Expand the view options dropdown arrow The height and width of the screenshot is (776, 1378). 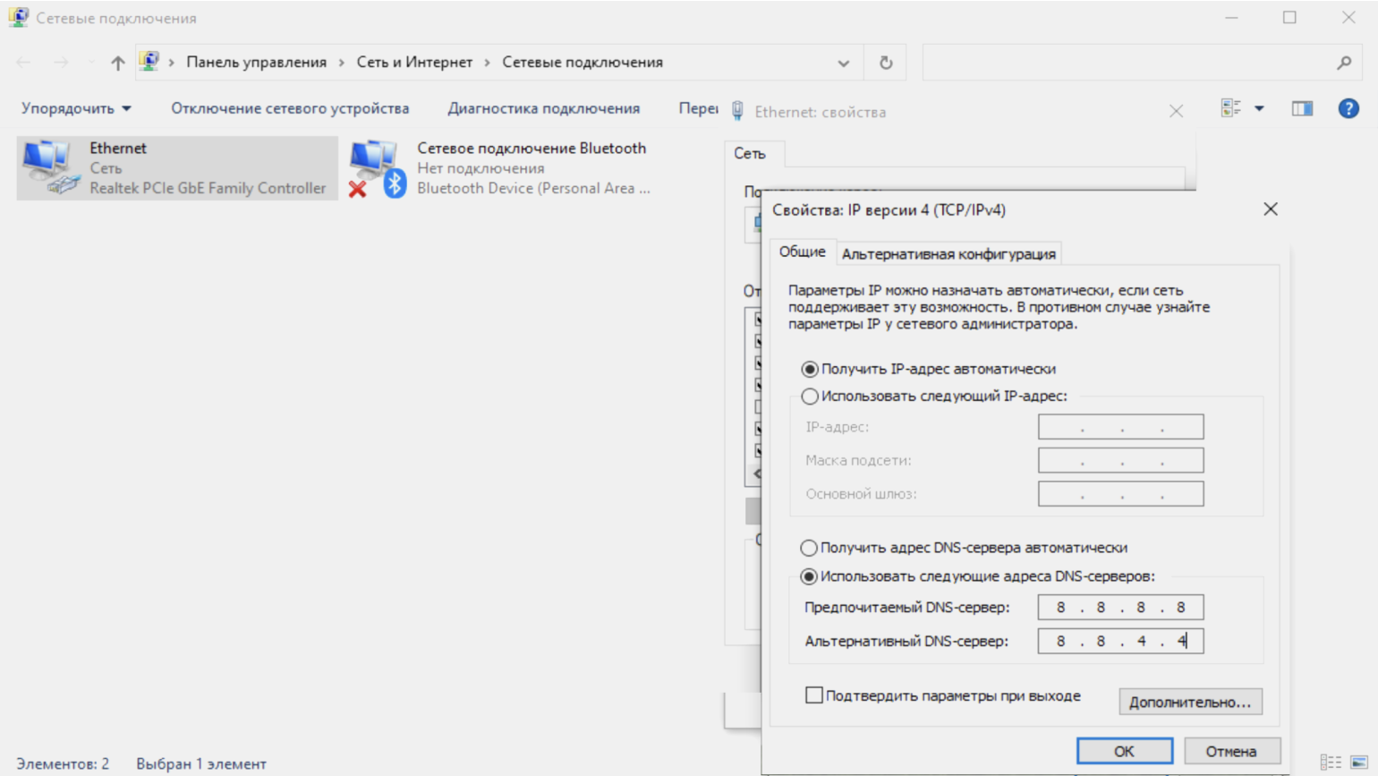[1259, 108]
